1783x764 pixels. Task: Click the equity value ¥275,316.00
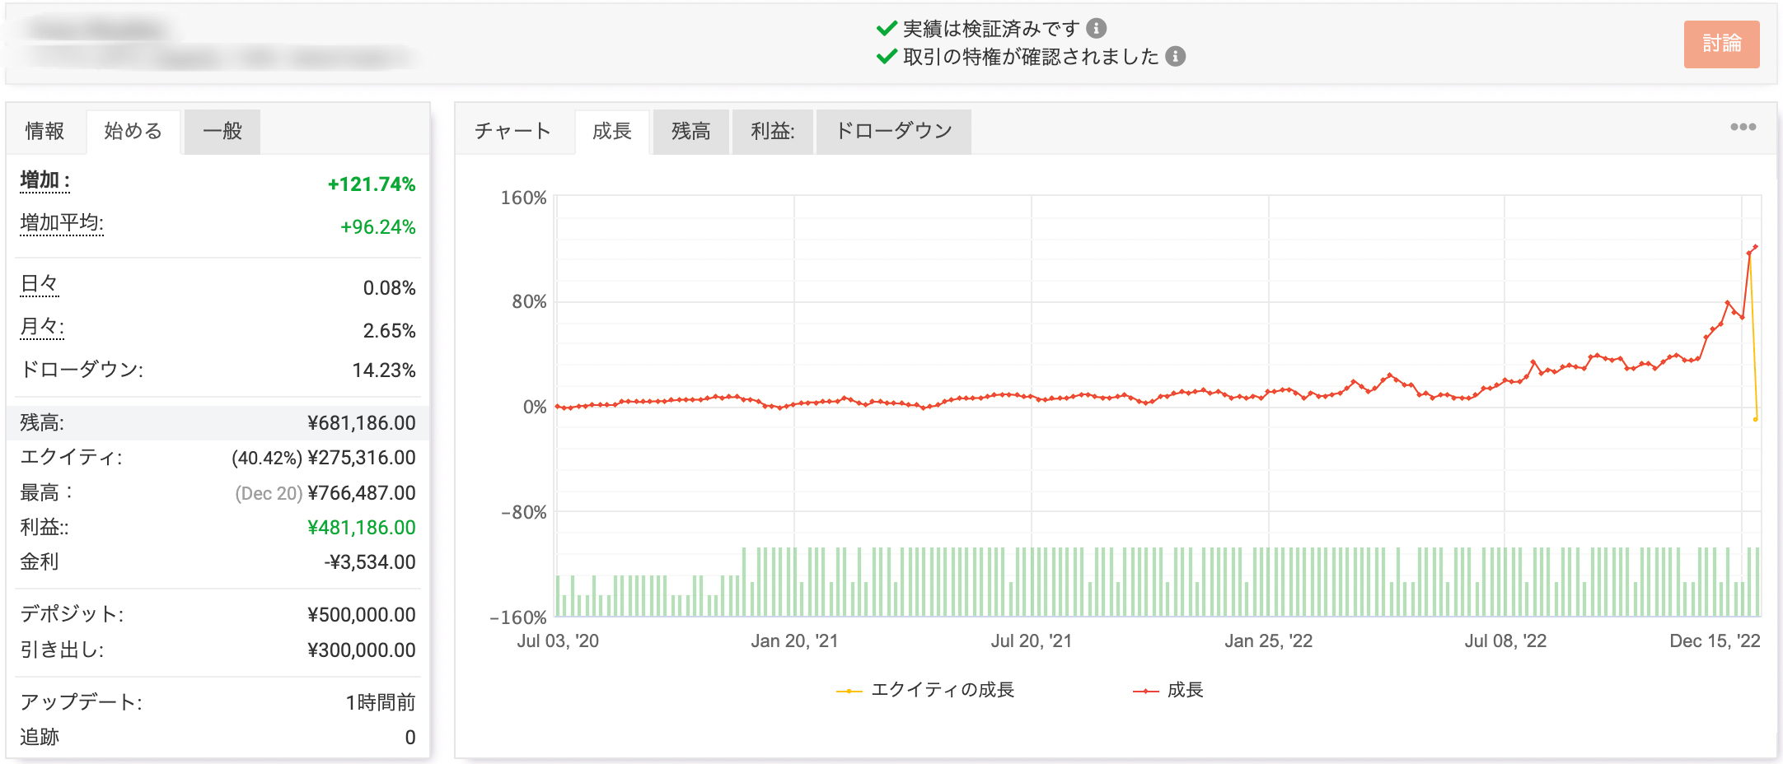pyautogui.click(x=362, y=458)
